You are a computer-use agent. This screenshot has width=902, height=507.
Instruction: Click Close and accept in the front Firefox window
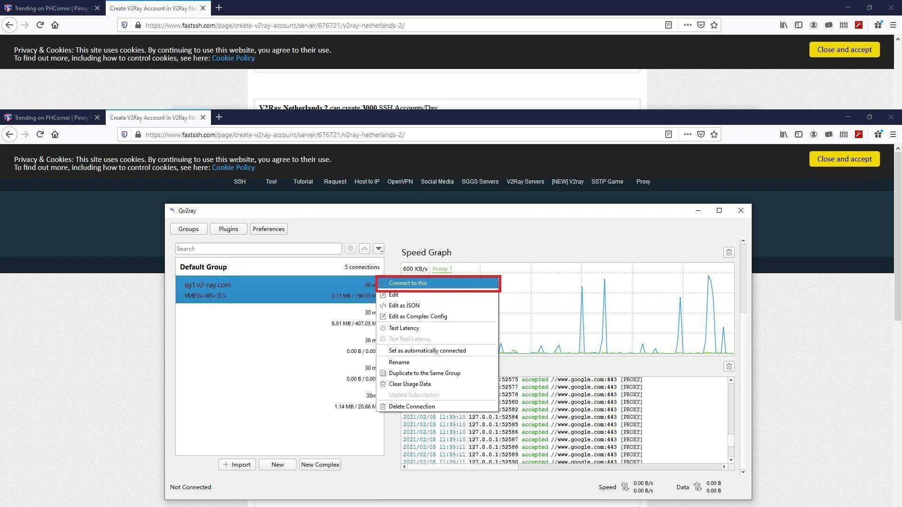click(x=844, y=159)
